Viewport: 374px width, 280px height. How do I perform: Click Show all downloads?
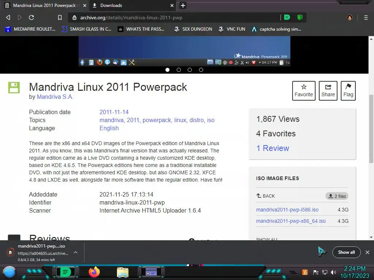[x=346, y=252]
